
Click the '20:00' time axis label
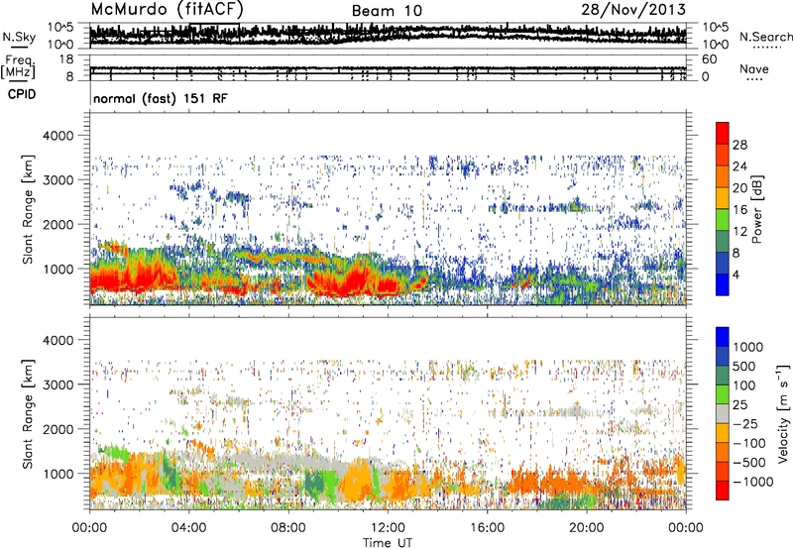point(586,528)
